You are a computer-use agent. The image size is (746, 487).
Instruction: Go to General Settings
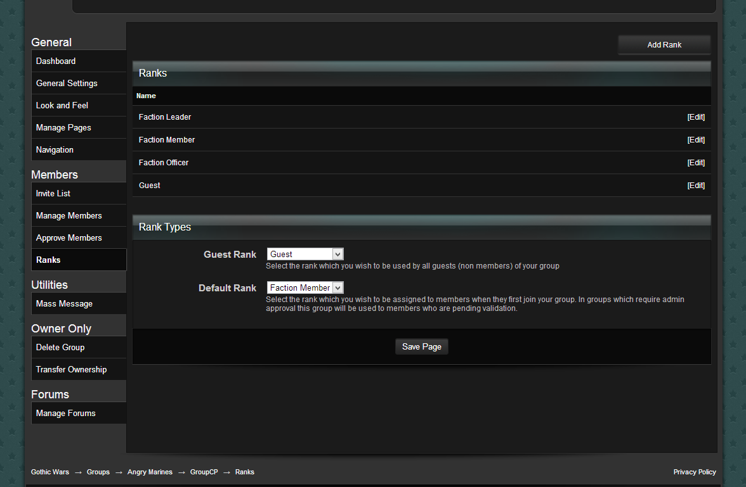tap(79, 83)
